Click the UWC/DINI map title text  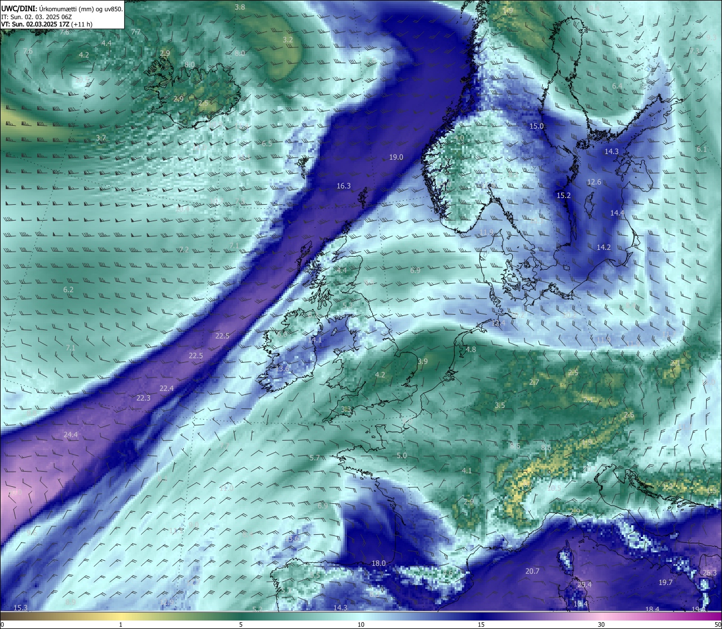pos(61,8)
